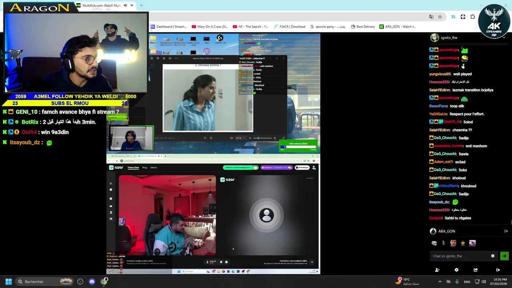This screenshot has height=288, width=512.
Task: Select the Video Chat tab on Azar
Action: coord(133,168)
